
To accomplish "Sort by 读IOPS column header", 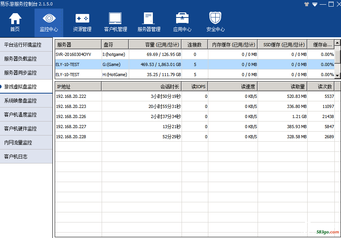I will (195, 87).
